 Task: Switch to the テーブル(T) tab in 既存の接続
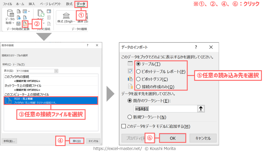tap(19, 64)
